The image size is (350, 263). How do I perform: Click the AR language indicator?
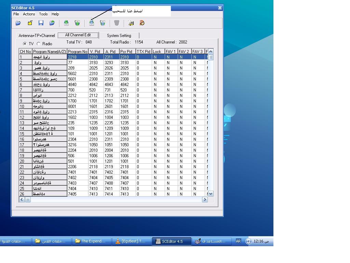tap(238, 241)
